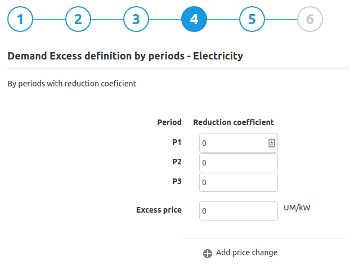Click the P2 period label
The width and height of the screenshot is (350, 271).
pyautogui.click(x=177, y=162)
